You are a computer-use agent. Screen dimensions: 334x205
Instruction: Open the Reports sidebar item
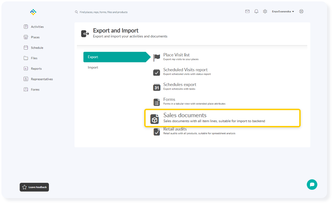tap(36, 69)
